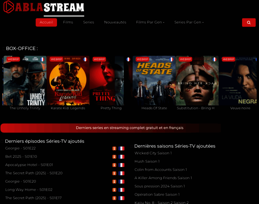
Task: Open the Pretty Thing poster thumbnail
Action: tap(111, 81)
